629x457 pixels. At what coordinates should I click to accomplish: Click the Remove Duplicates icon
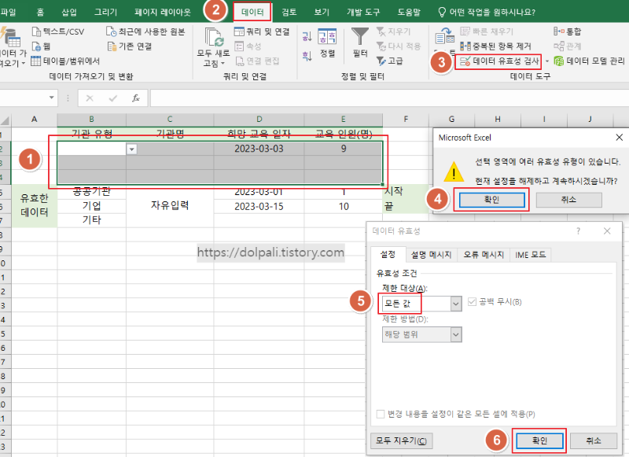[x=464, y=46]
